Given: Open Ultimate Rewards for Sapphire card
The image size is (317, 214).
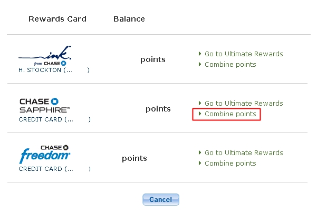Looking at the screenshot, I should tap(244, 103).
